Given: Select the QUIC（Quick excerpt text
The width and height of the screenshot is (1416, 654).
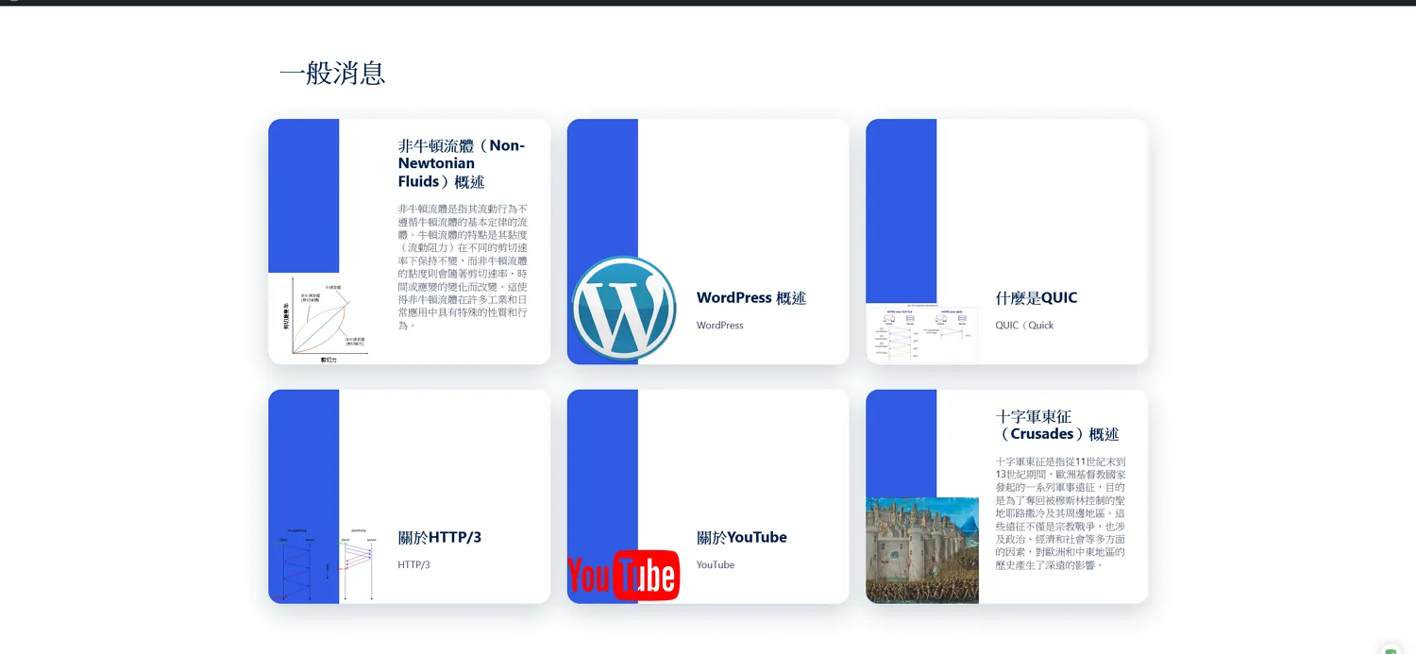Looking at the screenshot, I should tap(1023, 326).
